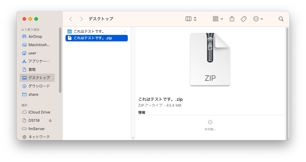Viewport: 306px width, 162px height.
Task: Open ネットワーク in sidebar
Action: pos(37,137)
